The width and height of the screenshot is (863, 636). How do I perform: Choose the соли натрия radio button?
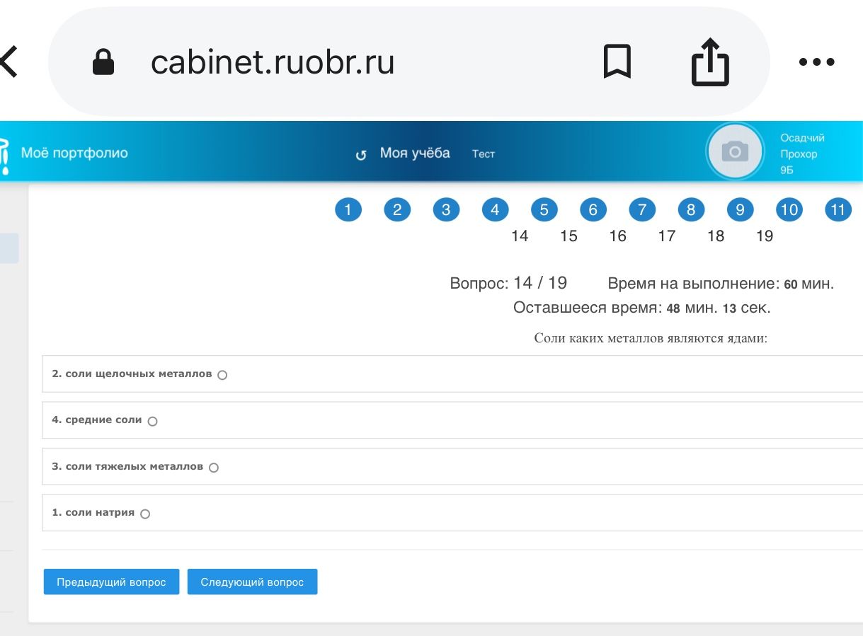(145, 514)
